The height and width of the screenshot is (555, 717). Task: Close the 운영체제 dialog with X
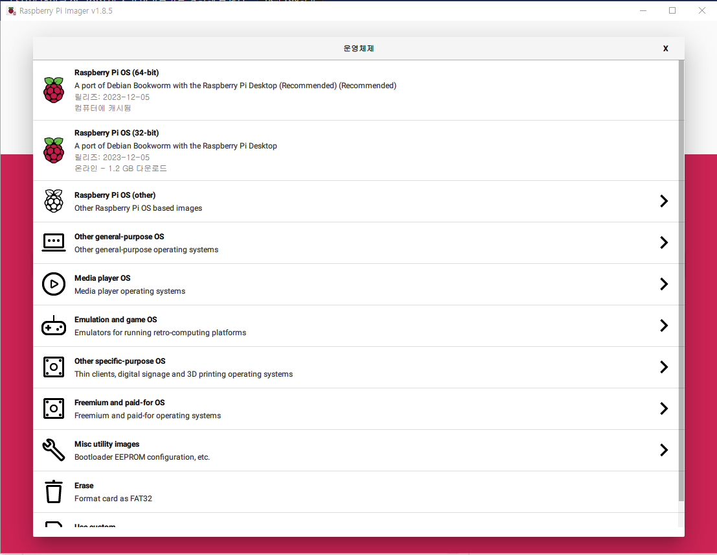click(665, 49)
